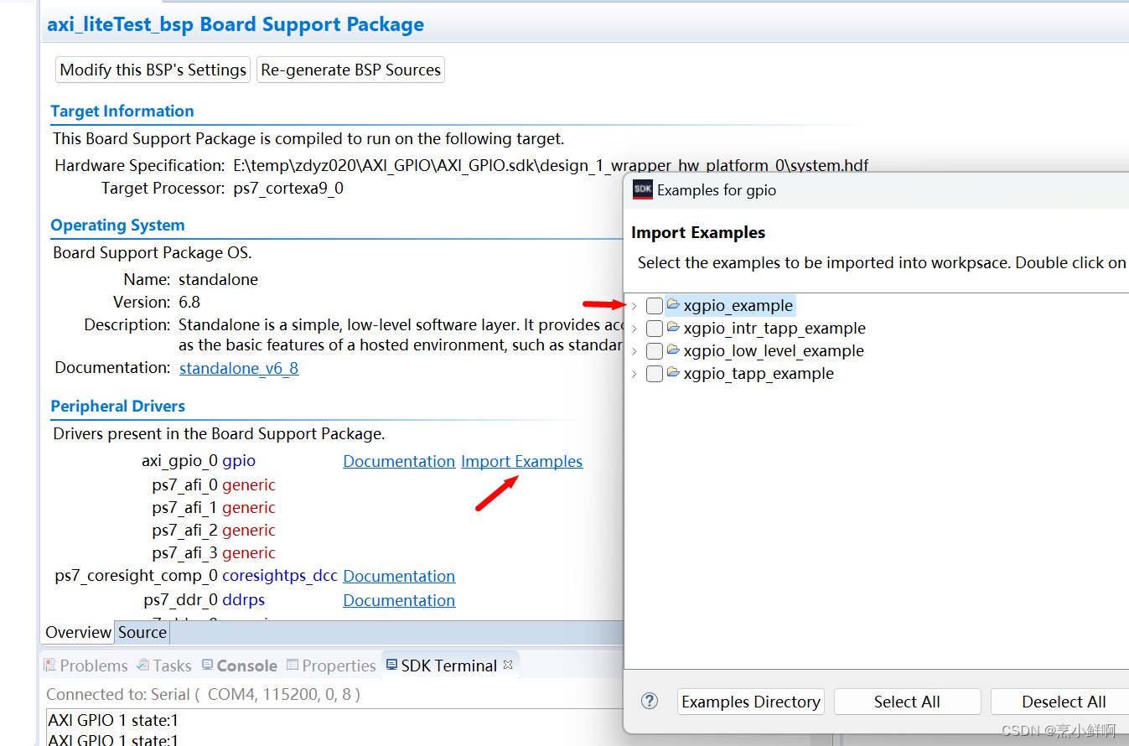Select the xgpio_low_level_example label
The height and width of the screenshot is (746, 1129).
[774, 351]
